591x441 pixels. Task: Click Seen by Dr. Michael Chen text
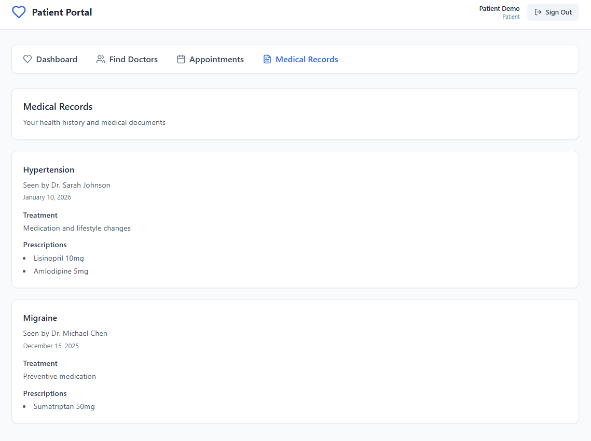(65, 333)
